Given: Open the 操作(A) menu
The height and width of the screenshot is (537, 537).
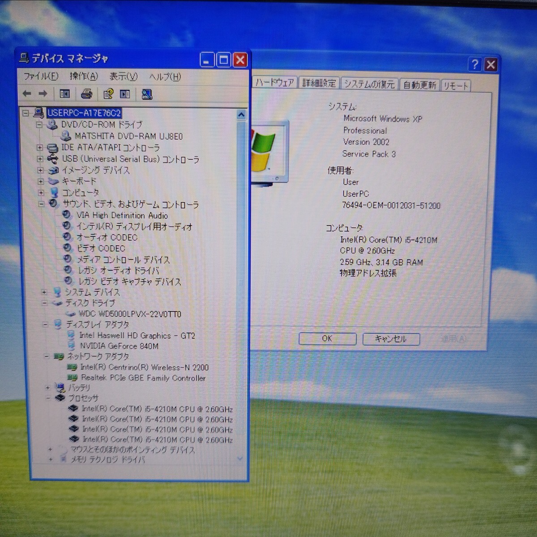Looking at the screenshot, I should click(84, 77).
